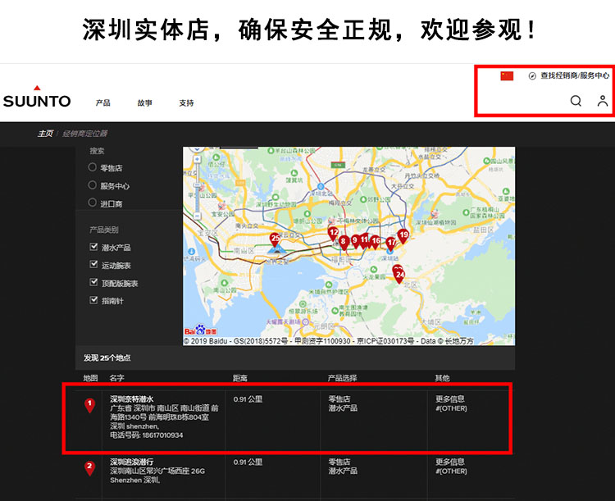Select the 零售店 radio option
The width and height of the screenshot is (615, 501).
tap(92, 167)
